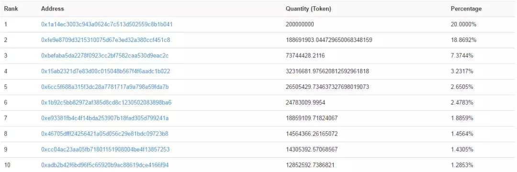Click the Percentage column header
The width and height of the screenshot is (517, 172).
coord(466,9)
